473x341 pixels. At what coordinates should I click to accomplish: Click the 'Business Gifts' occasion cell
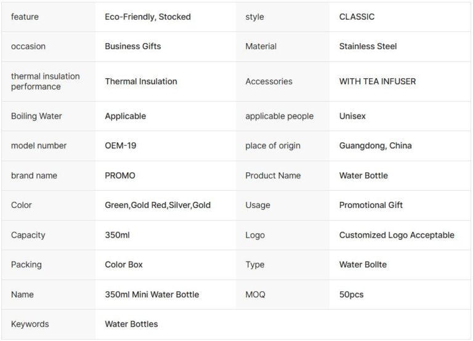coord(133,46)
